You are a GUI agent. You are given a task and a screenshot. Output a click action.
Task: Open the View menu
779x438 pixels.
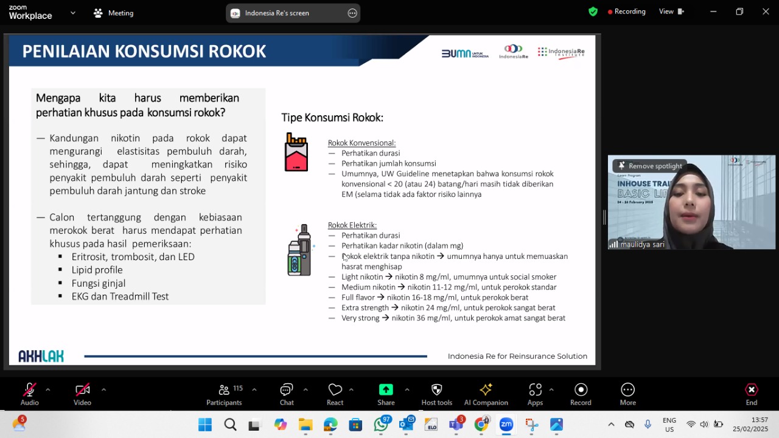click(671, 12)
